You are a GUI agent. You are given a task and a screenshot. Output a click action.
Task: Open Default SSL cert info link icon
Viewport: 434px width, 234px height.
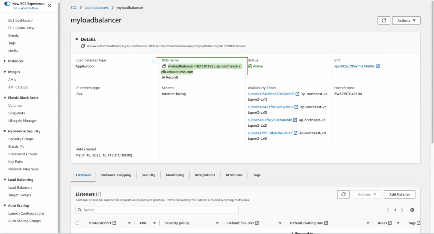coord(257,223)
